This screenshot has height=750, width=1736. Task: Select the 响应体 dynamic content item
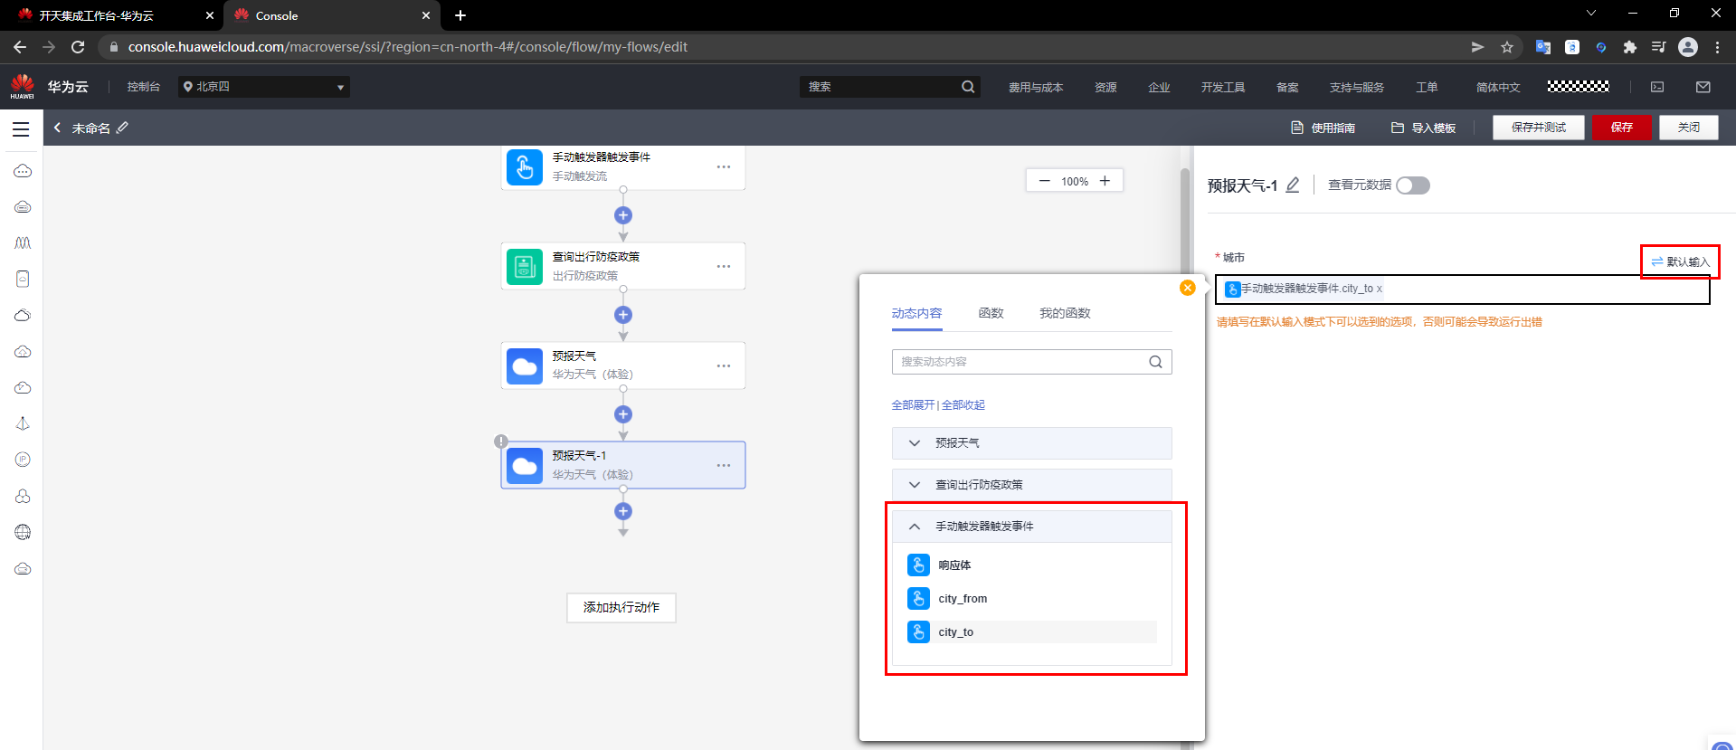pos(1031,565)
